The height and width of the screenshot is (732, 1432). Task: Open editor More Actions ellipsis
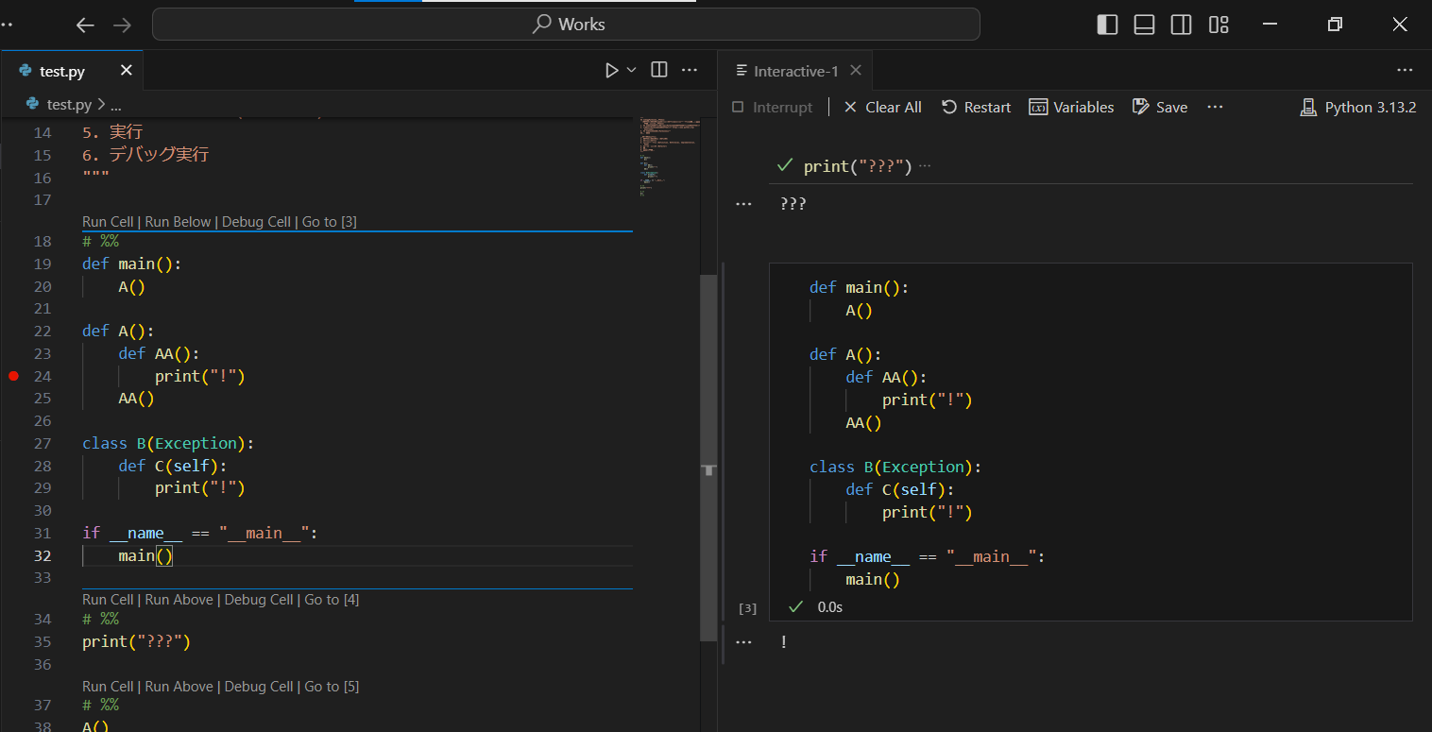(x=690, y=70)
